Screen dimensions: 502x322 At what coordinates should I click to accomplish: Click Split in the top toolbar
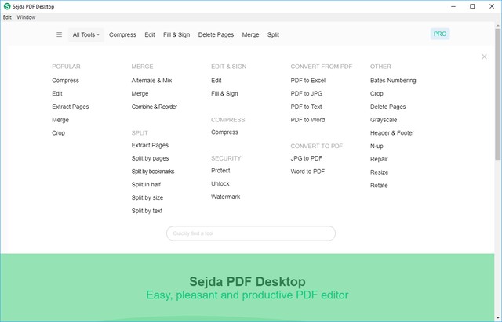tap(273, 34)
